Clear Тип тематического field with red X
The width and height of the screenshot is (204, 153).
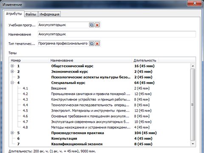coord(97,43)
